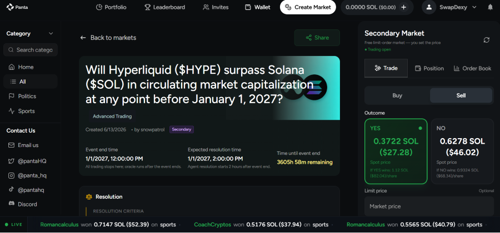Select the NO outcome card
Image resolution: width=500 pixels, height=233 pixels.
pos(462,151)
